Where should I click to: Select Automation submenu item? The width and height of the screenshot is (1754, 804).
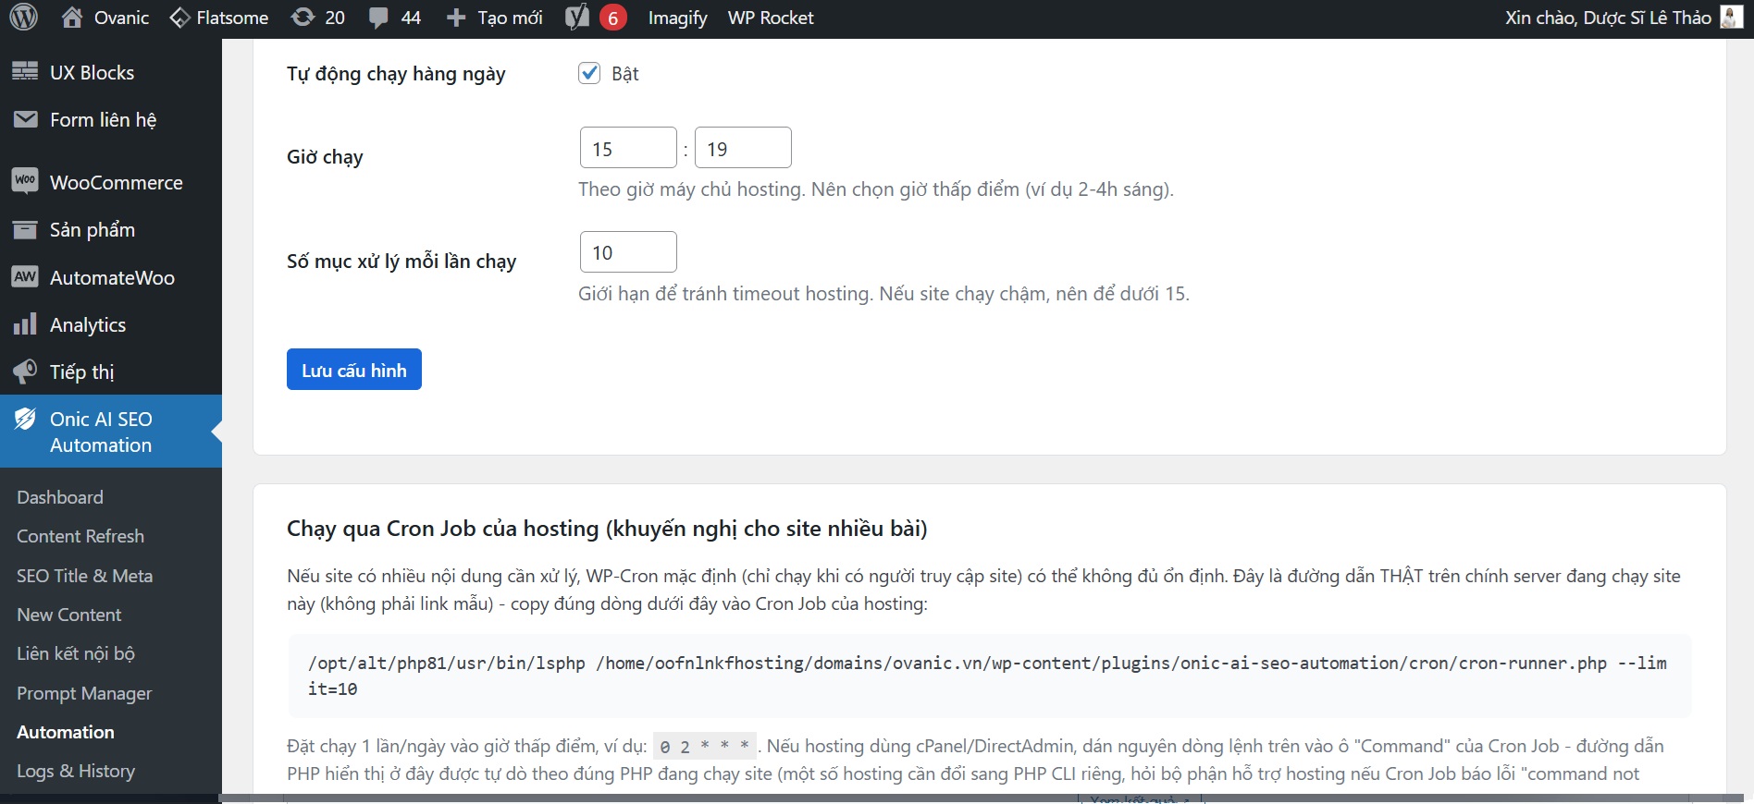click(x=66, y=732)
